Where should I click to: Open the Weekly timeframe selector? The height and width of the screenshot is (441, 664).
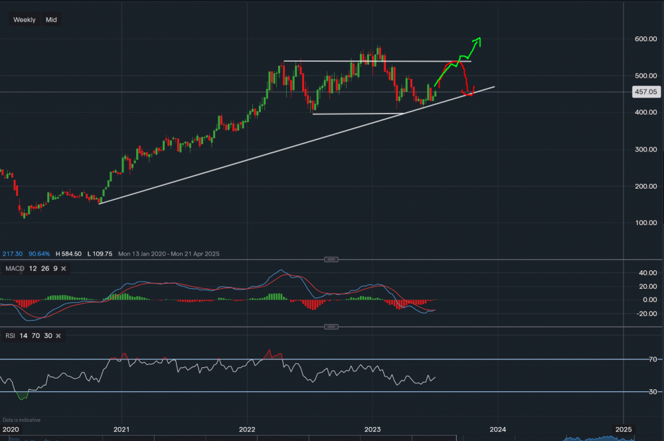24,19
